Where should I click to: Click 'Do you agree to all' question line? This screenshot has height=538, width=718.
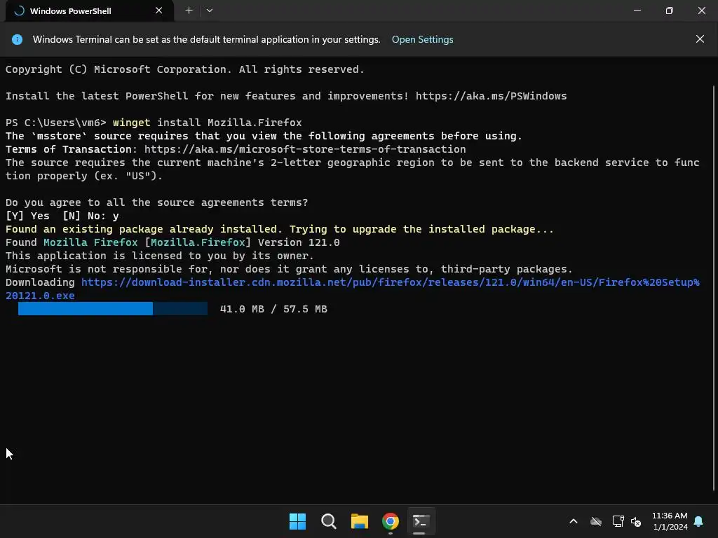click(x=156, y=202)
